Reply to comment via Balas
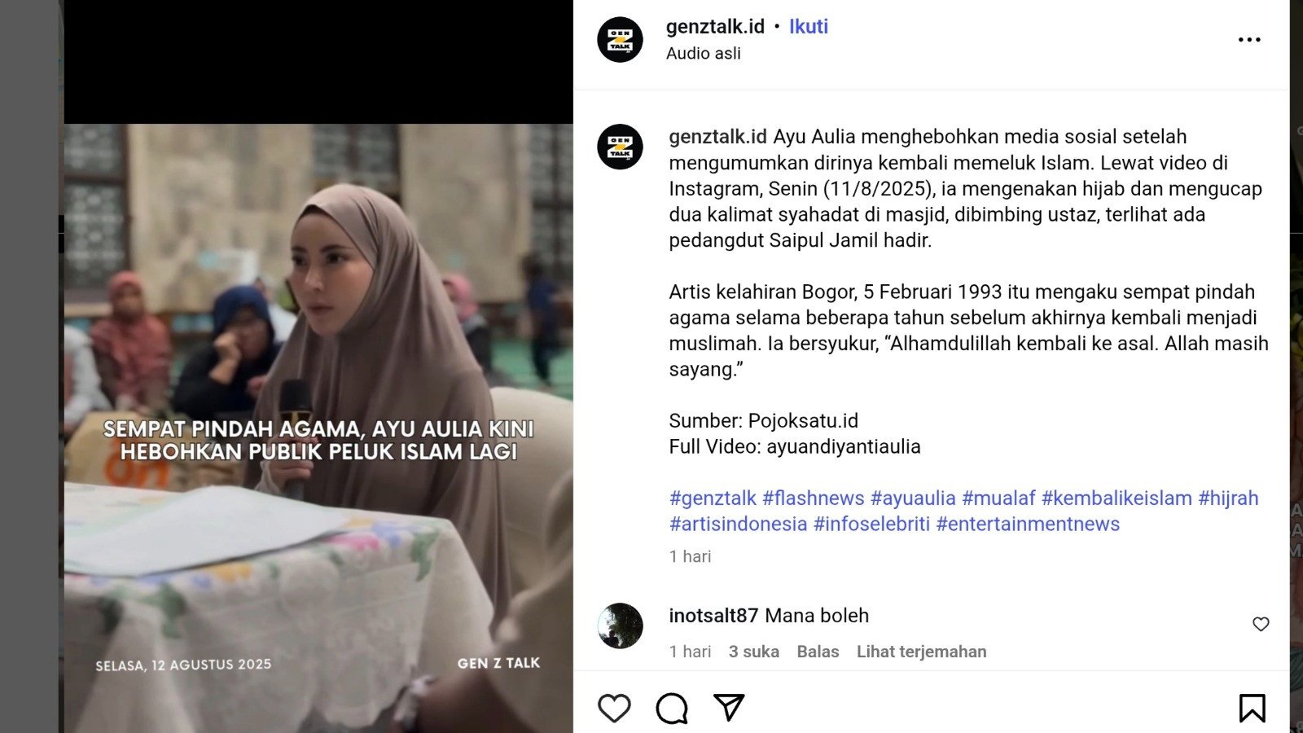 (x=818, y=652)
